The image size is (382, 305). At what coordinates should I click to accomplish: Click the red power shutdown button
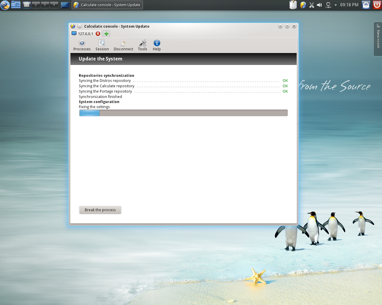[x=377, y=5]
